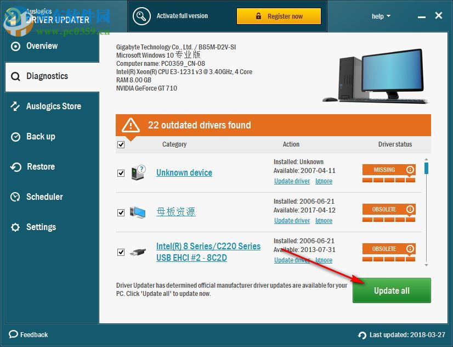Expand the OBSOLETE status info for motherboard driver

(410, 209)
